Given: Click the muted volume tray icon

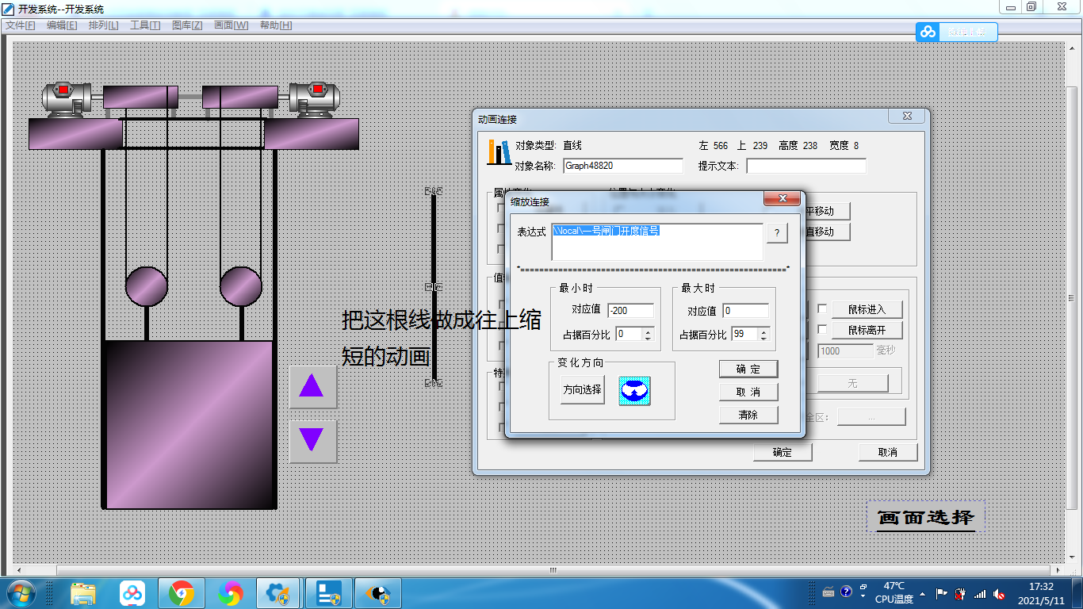Looking at the screenshot, I should (x=999, y=593).
